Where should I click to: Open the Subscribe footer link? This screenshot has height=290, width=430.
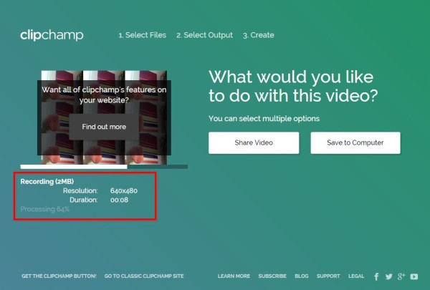tap(272, 276)
